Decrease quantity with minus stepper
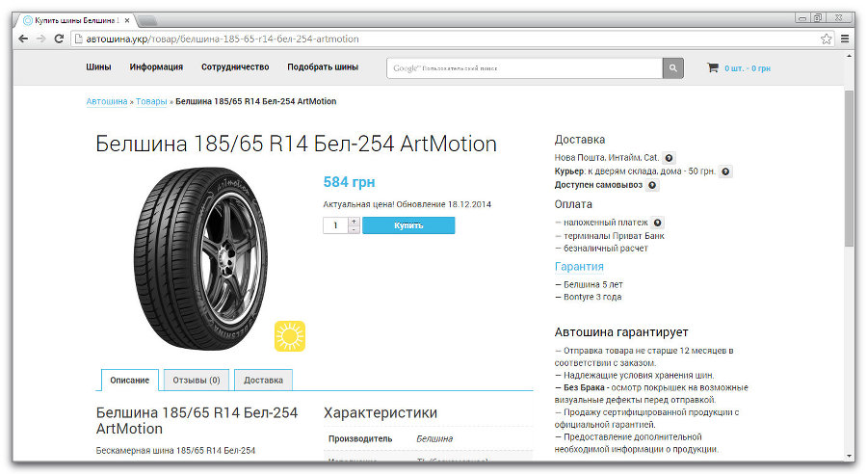This screenshot has height=474, width=867. pyautogui.click(x=354, y=229)
